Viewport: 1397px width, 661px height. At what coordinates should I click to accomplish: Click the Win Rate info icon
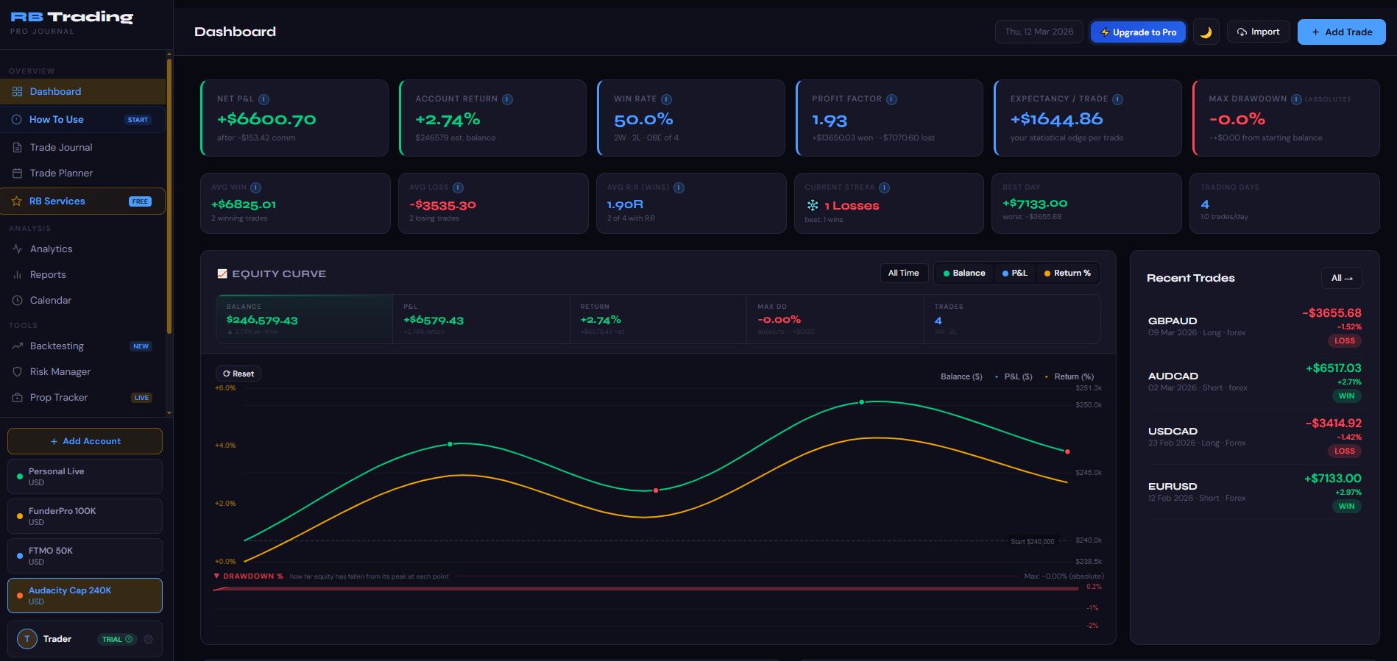pyautogui.click(x=666, y=99)
